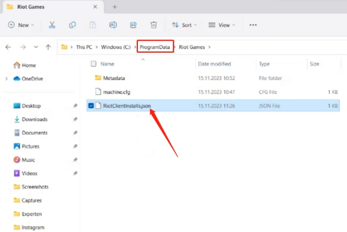Click the Rename icon in toolbar
The image size is (347, 232).
click(x=113, y=25)
